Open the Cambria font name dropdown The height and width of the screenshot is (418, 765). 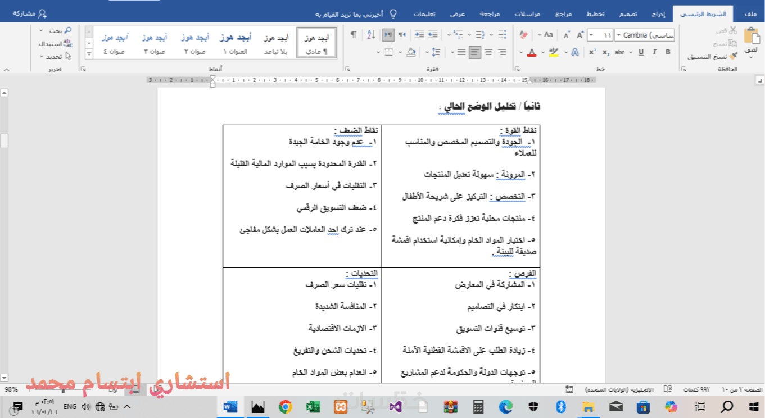pyautogui.click(x=619, y=35)
